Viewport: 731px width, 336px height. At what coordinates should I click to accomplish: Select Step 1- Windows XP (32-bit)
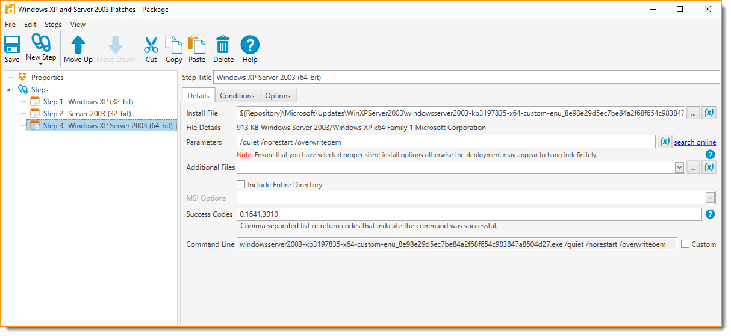pyautogui.click(x=88, y=102)
